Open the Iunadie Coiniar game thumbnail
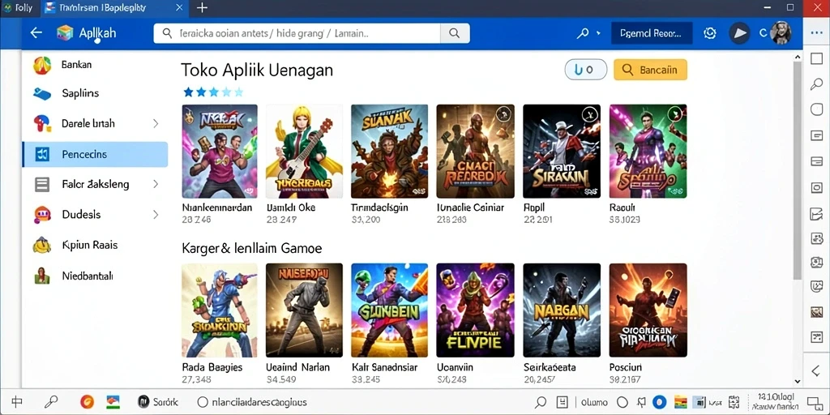The width and height of the screenshot is (830, 415). tap(475, 152)
